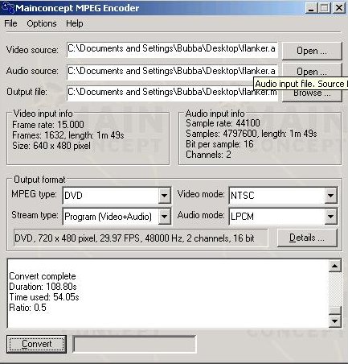This screenshot has height=364, width=348.
Task: Click the Video source path field
Action: 172,49
